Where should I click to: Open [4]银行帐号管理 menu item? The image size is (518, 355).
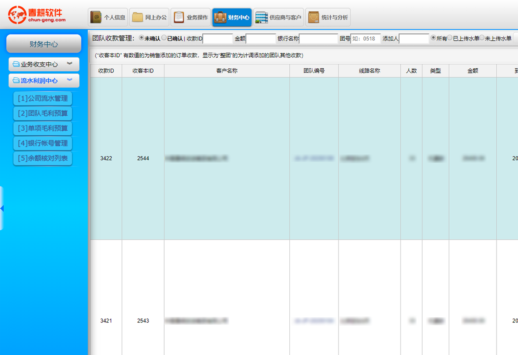tap(43, 143)
